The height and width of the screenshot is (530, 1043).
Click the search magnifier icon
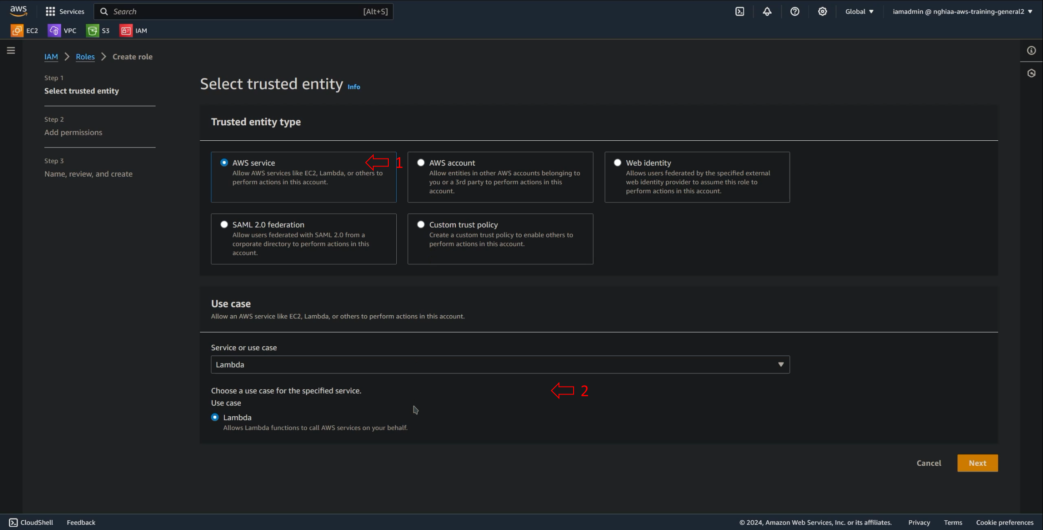[104, 12]
